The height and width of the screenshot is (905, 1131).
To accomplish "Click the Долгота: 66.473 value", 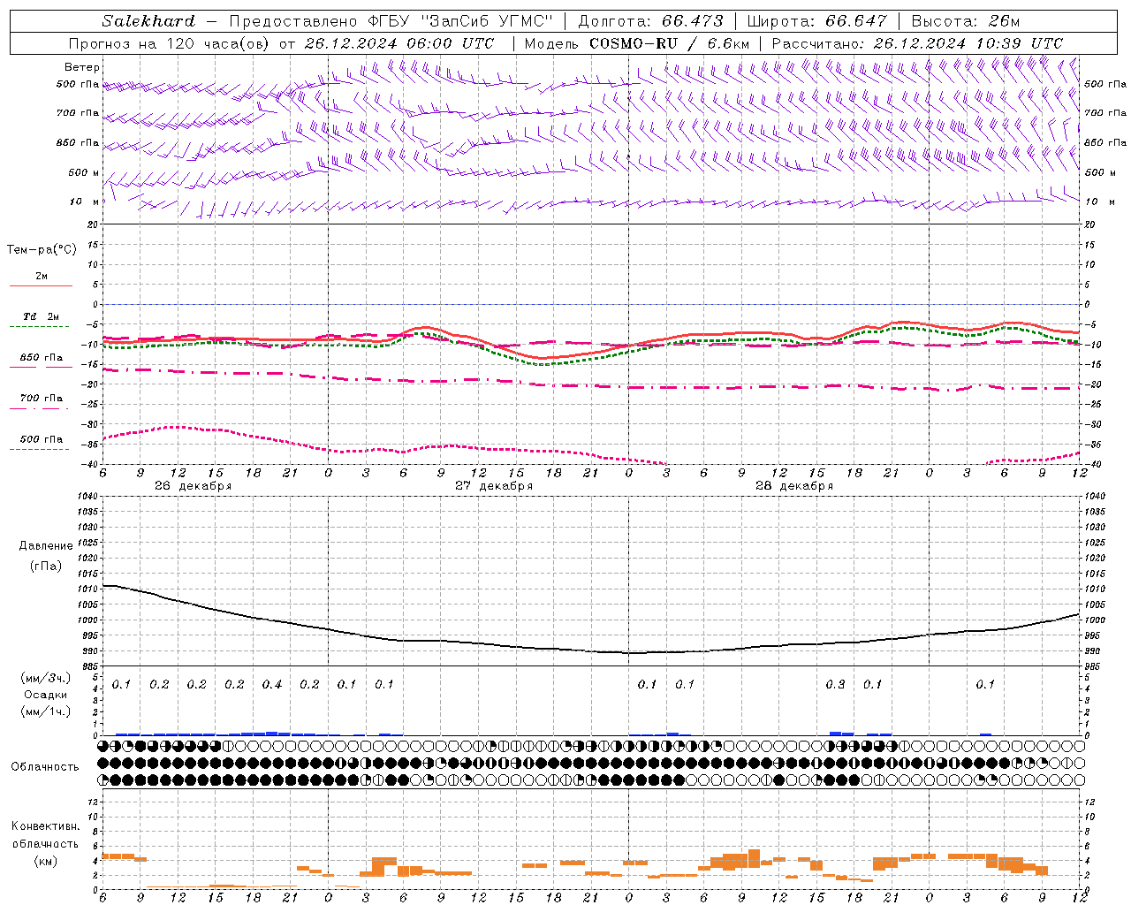I will tap(649, 21).
